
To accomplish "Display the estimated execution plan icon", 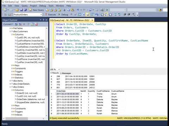I will click(80, 15).
